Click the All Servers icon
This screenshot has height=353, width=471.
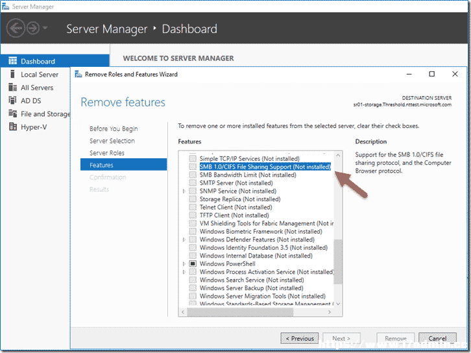pos(12,88)
